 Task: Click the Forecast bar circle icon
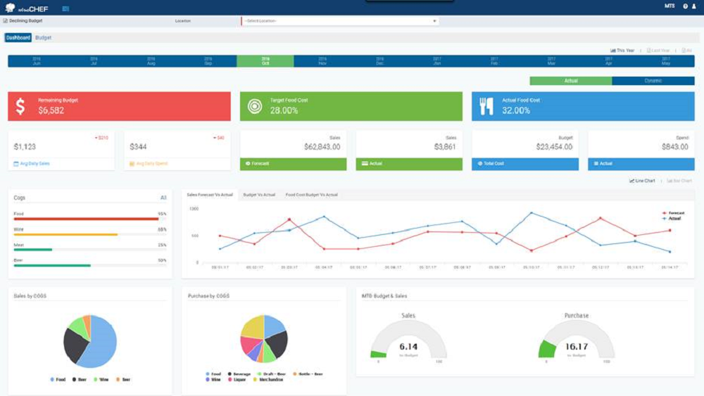tap(248, 164)
